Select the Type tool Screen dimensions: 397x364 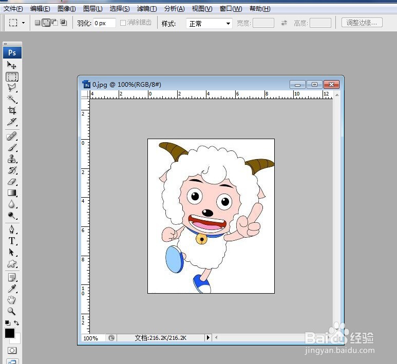tap(12, 241)
